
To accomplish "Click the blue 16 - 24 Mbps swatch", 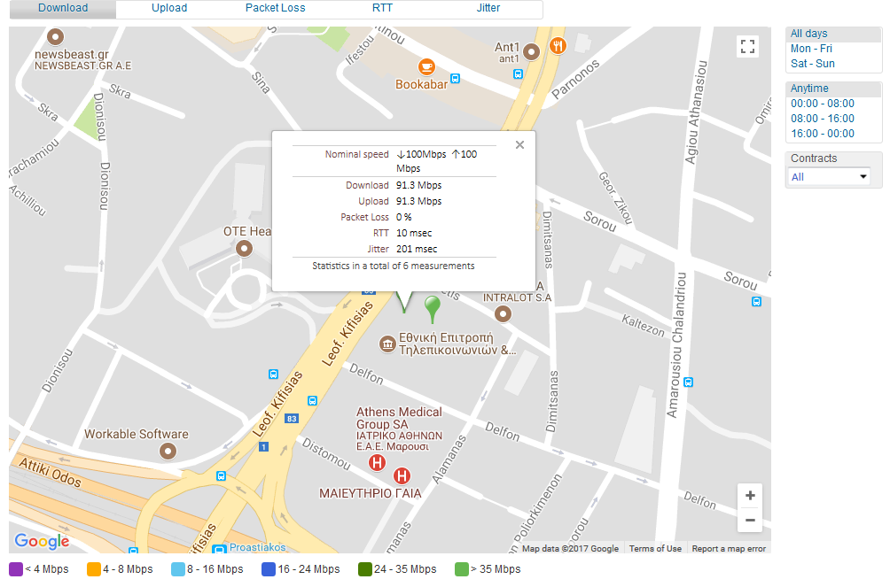I will click(x=269, y=569).
